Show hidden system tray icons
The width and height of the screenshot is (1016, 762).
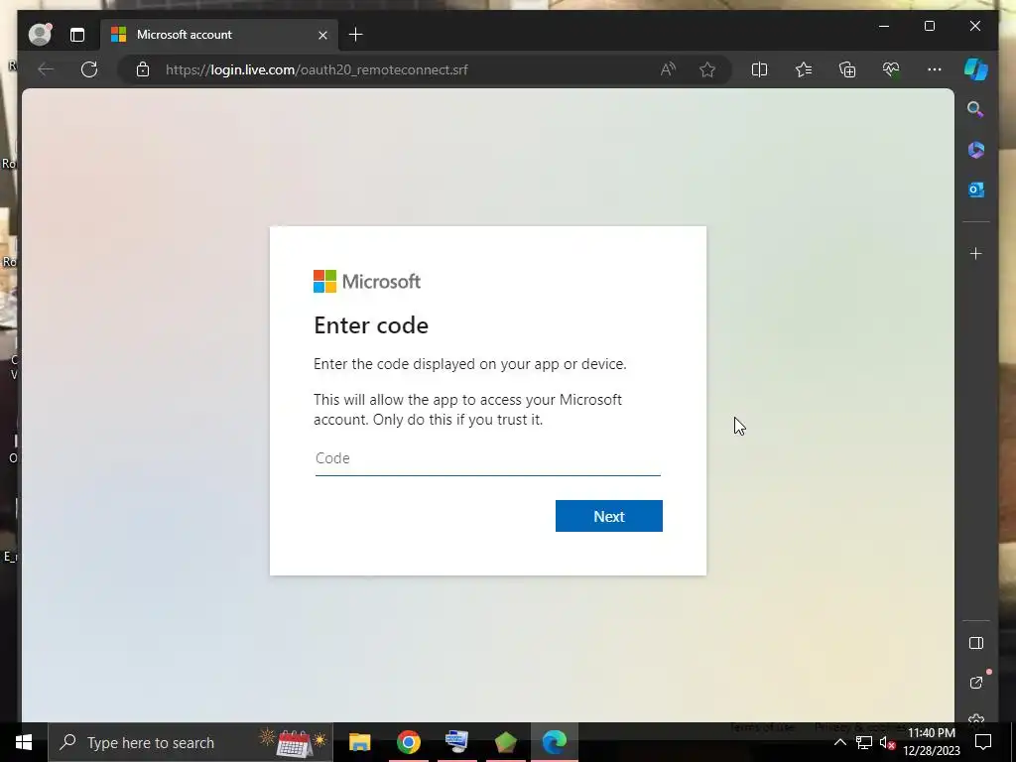point(839,742)
